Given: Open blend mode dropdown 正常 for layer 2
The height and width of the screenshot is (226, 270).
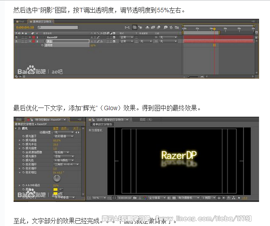Looking at the screenshot, I should coord(127,41).
